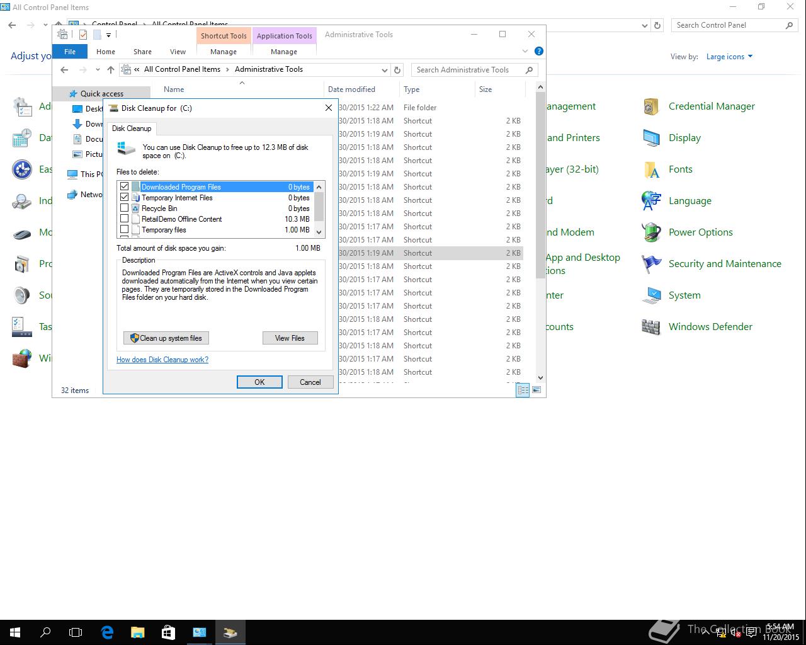Open recent locations dropdown in Explorer
806x645 pixels.
point(98,70)
